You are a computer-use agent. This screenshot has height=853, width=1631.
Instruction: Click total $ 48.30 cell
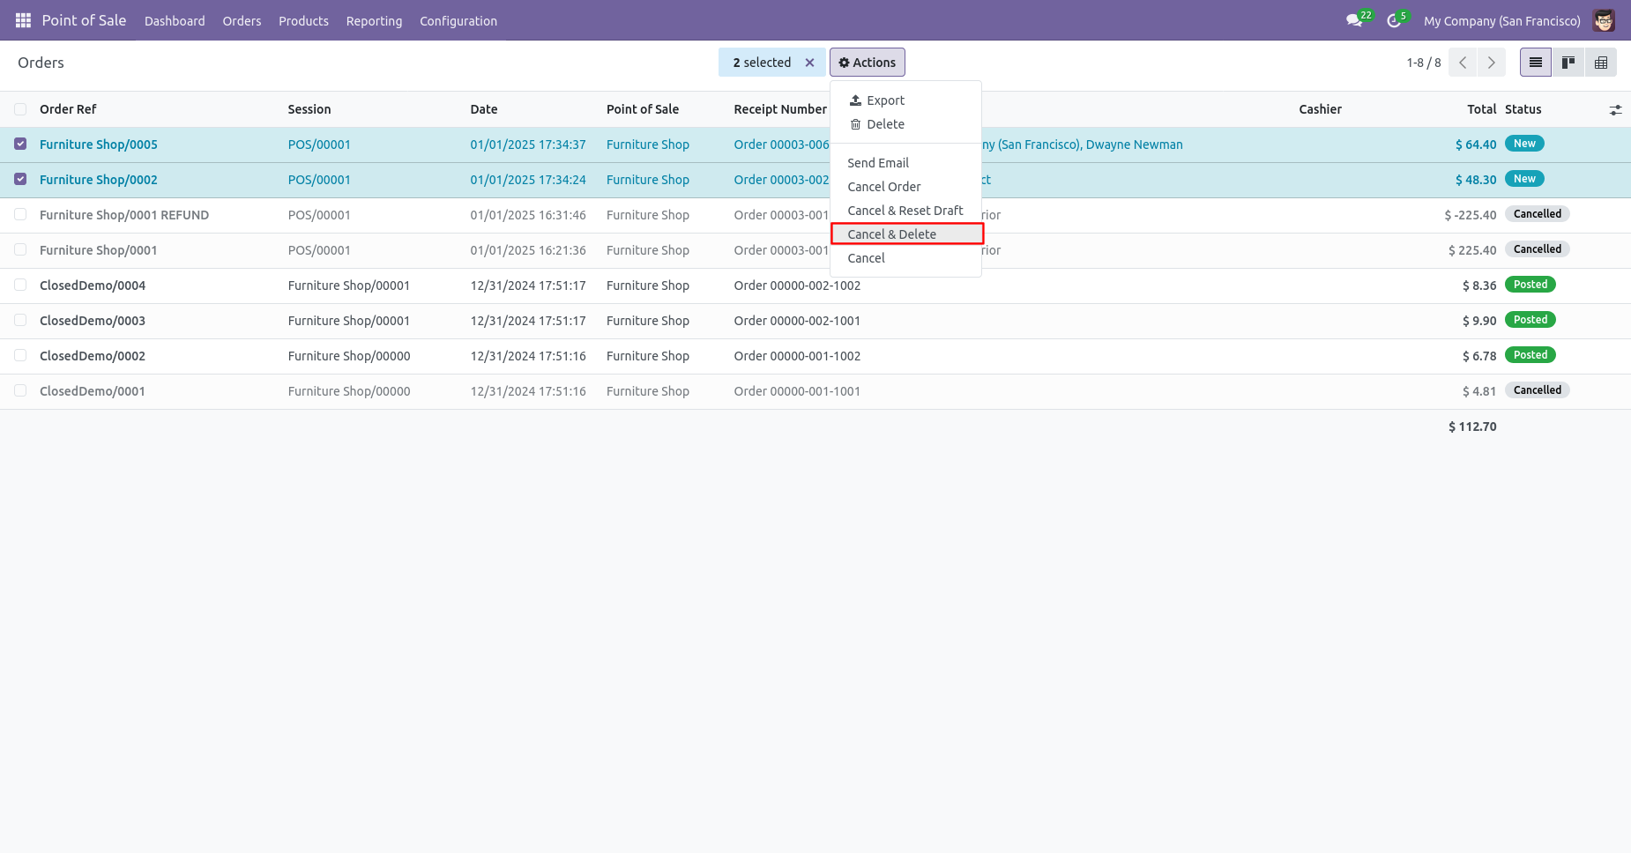pyautogui.click(x=1476, y=180)
